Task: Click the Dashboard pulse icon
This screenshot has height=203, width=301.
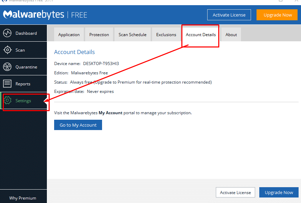Action: coord(7,33)
